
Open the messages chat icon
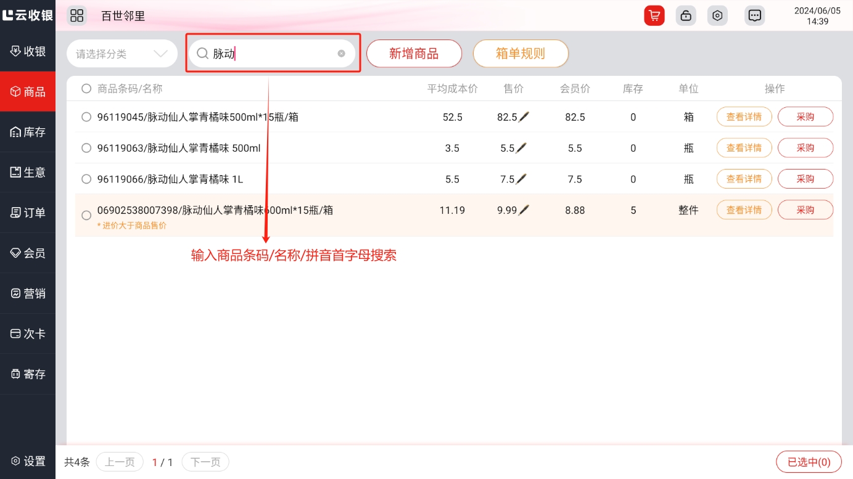[754, 15]
